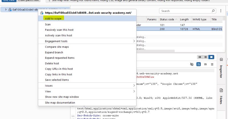The width and height of the screenshot is (228, 119).
Task: Select the 0af100ca033cb61d8 host in site map tree
Action: point(25,10)
